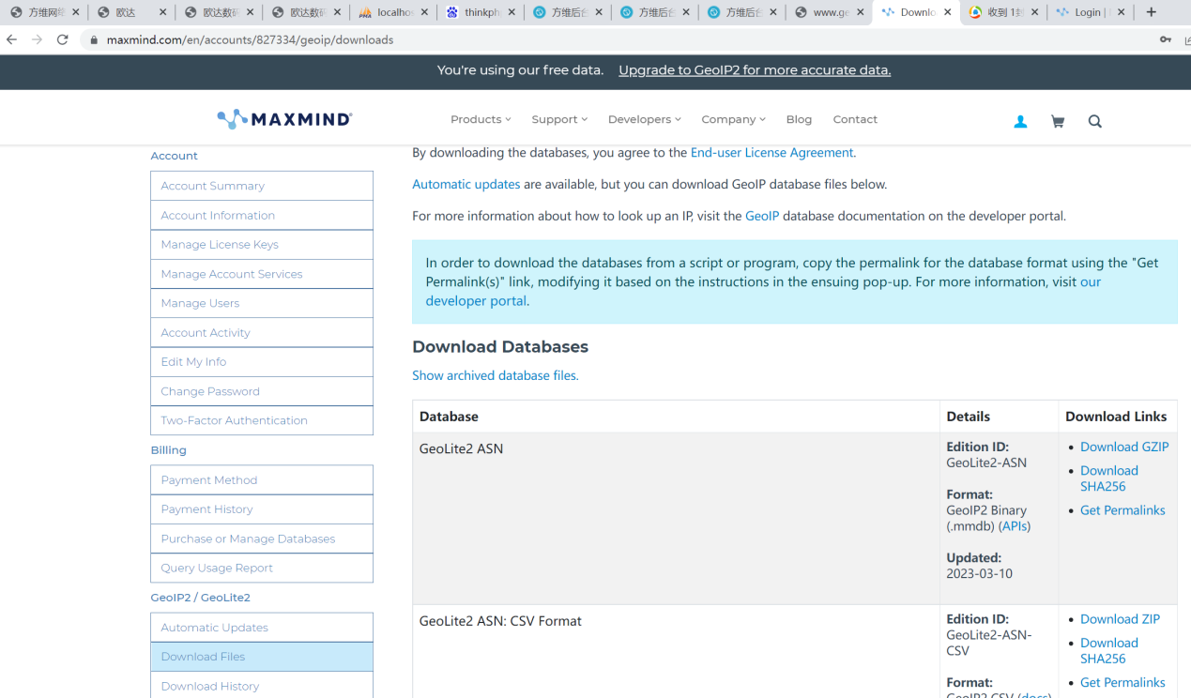Open Two-Factor Authentication settings
This screenshot has width=1191, height=698.
pyautogui.click(x=262, y=420)
